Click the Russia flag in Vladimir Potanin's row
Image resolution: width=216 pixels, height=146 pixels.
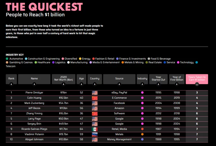[x=94, y=134]
